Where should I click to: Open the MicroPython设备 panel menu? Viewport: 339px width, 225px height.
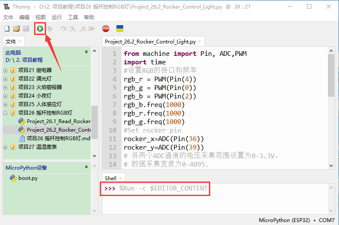point(86,167)
